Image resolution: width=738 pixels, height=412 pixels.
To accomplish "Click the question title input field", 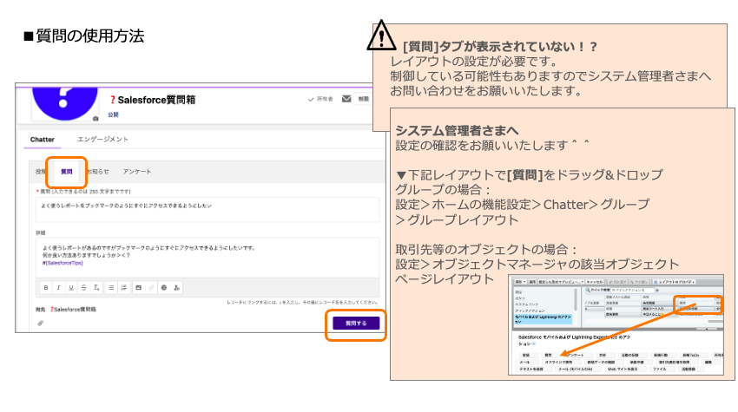I will (208, 209).
